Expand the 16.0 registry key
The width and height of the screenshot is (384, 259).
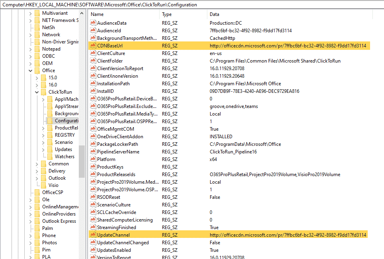[37, 85]
